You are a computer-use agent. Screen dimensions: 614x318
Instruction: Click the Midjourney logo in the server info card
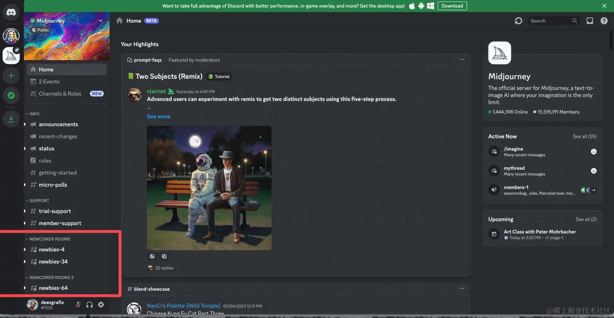(500, 53)
